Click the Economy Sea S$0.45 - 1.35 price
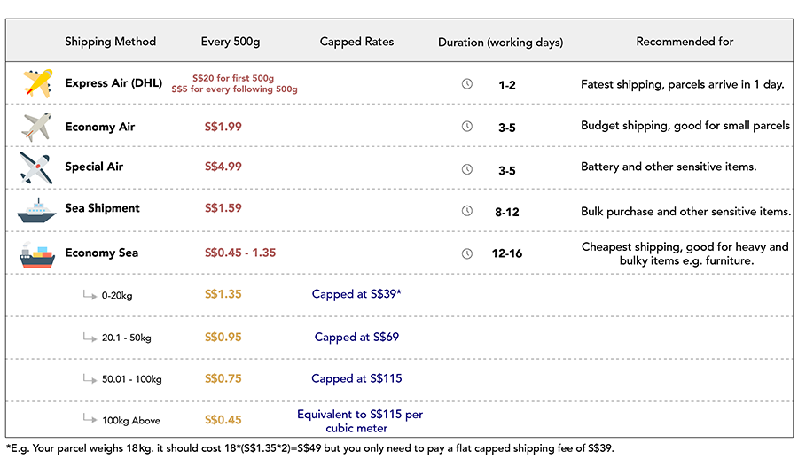Viewport: 798px width, 474px height. click(240, 253)
